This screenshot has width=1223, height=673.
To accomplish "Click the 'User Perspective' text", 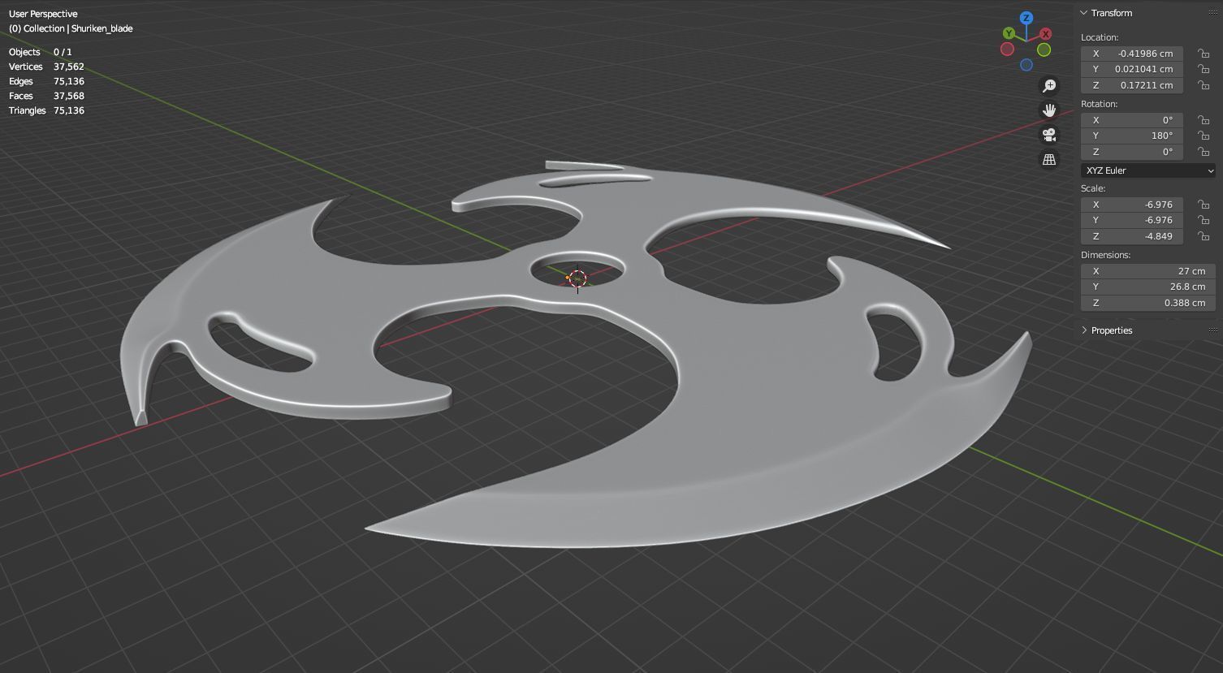I will pos(43,14).
